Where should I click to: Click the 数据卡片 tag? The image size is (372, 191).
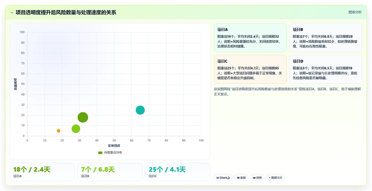(x=275, y=178)
